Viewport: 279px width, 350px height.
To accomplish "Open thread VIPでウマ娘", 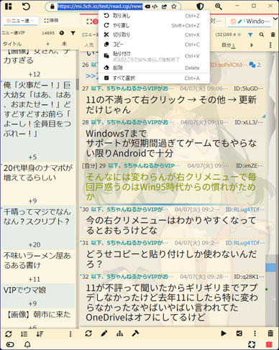I will [x=38, y=296].
